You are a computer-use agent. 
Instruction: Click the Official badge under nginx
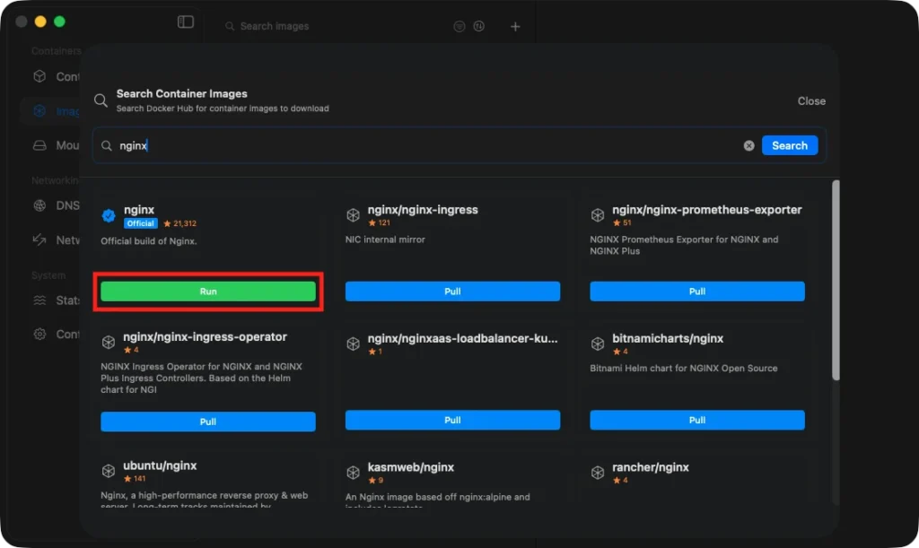pos(141,223)
